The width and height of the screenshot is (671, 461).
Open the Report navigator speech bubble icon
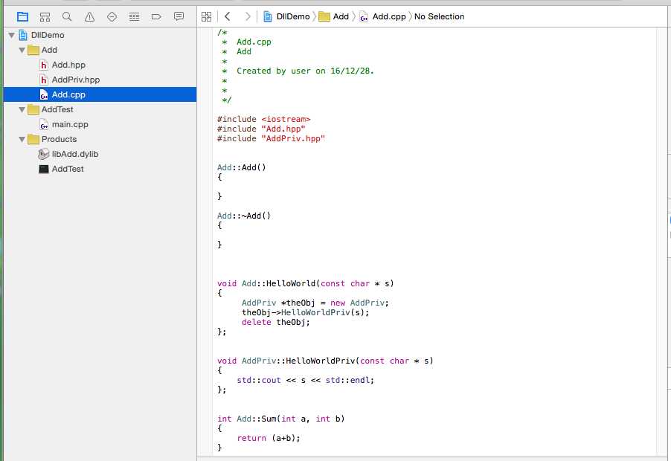[x=179, y=16]
